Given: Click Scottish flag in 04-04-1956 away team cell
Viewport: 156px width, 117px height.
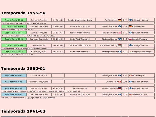Looking at the screenshot, I should 130,45.
